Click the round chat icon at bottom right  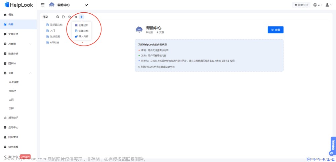tap(332, 153)
